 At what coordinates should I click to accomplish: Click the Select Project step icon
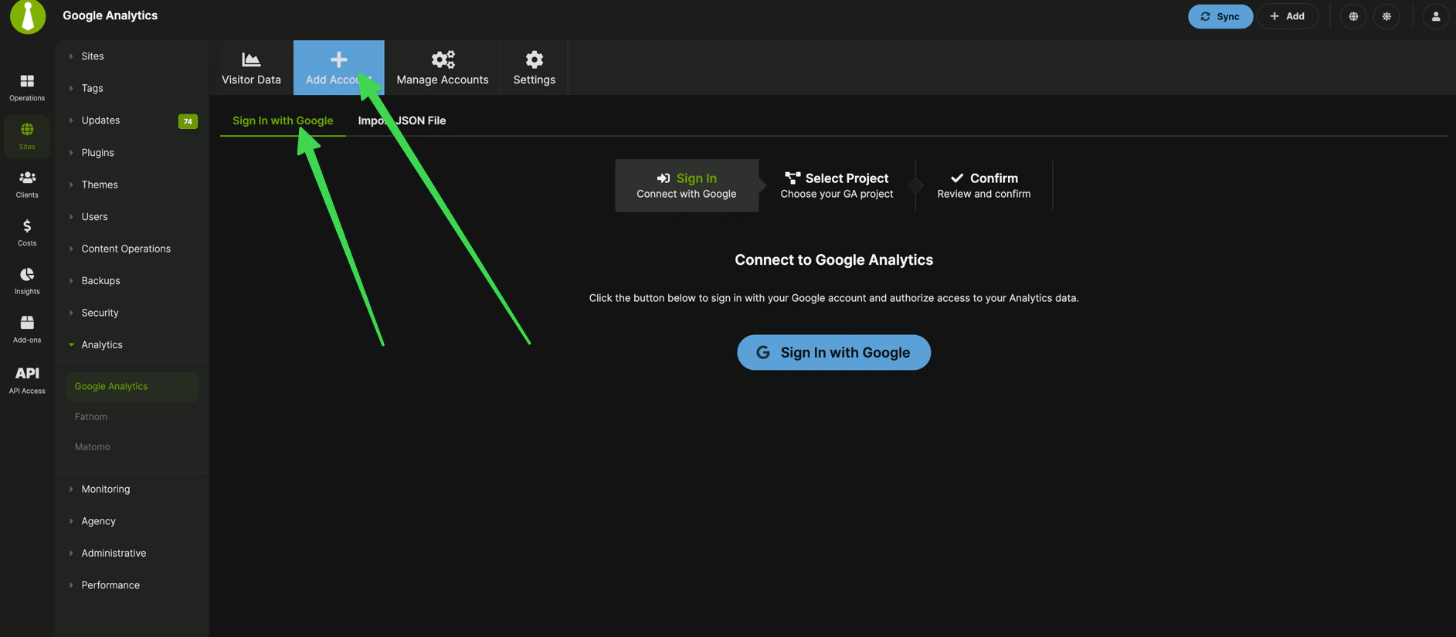pyautogui.click(x=792, y=178)
